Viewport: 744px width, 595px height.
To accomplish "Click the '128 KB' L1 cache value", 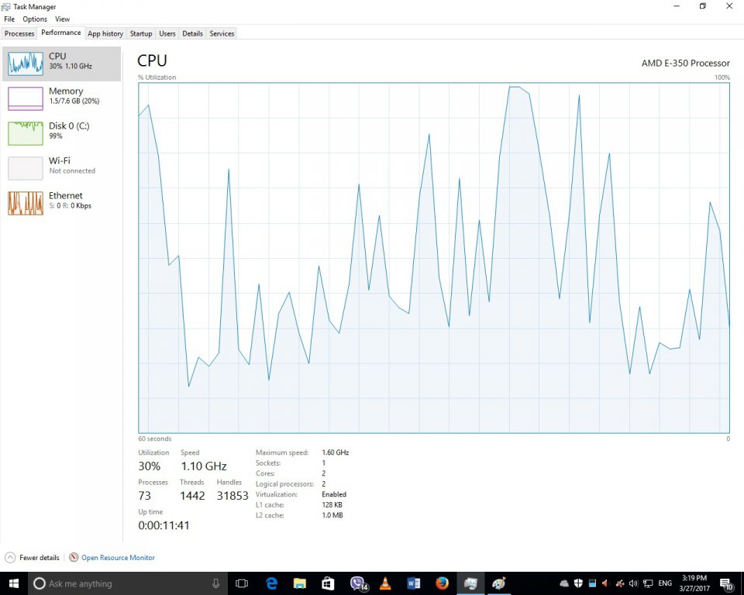I will [x=332, y=505].
